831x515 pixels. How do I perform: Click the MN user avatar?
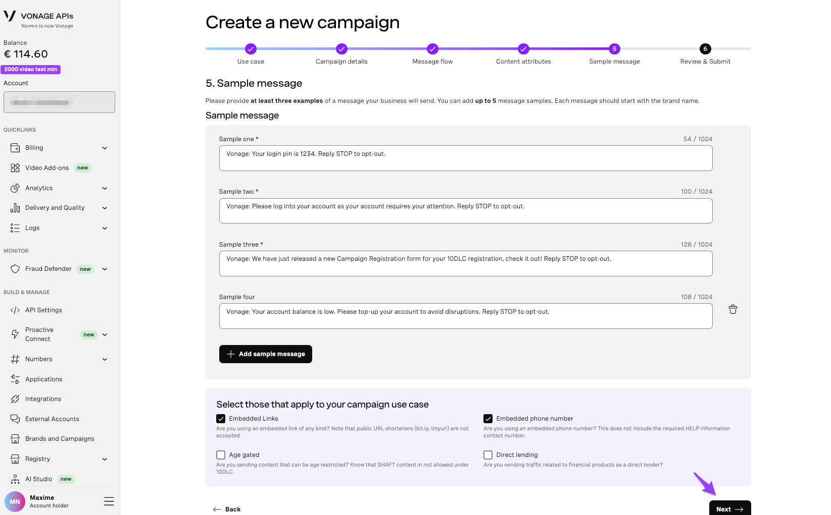point(15,501)
